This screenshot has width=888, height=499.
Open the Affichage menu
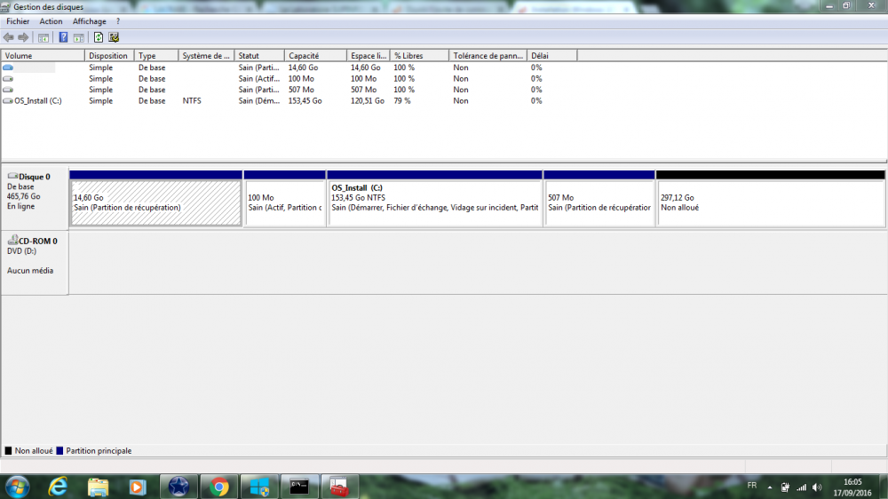coord(90,21)
